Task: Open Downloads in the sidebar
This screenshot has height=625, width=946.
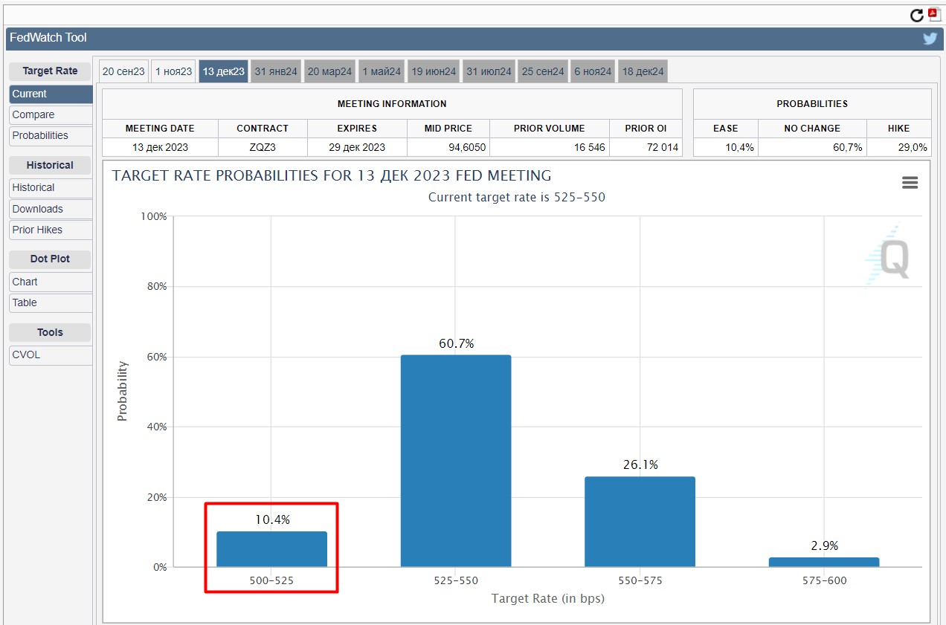Action: pos(51,209)
